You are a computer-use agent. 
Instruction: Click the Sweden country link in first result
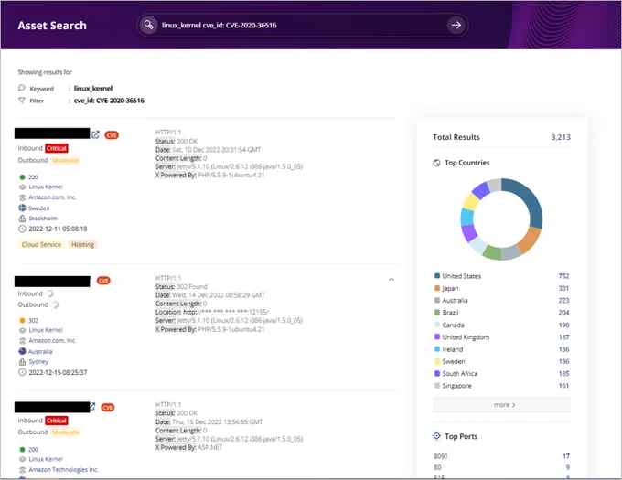pos(38,208)
